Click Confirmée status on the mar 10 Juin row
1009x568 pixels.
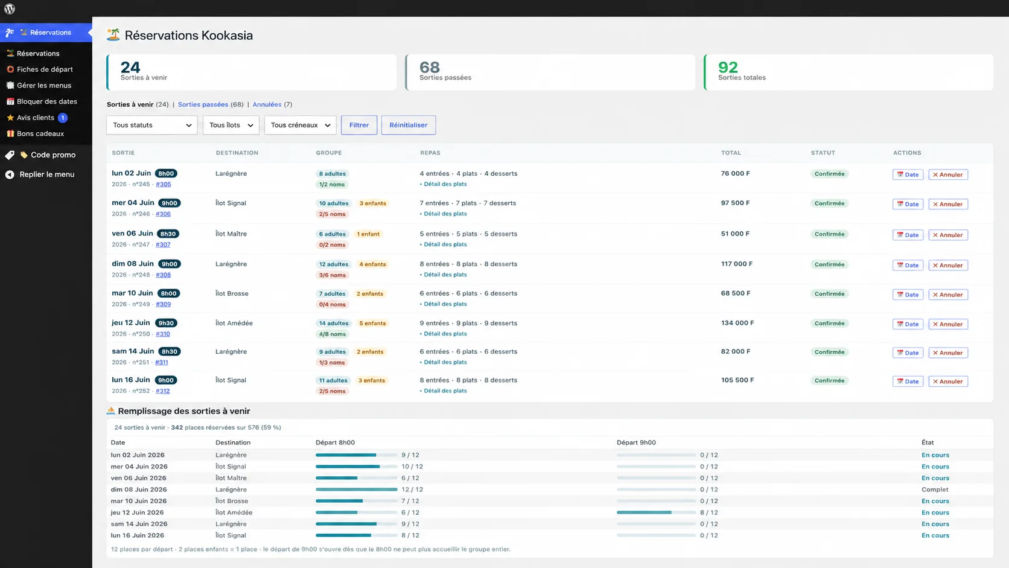click(830, 294)
